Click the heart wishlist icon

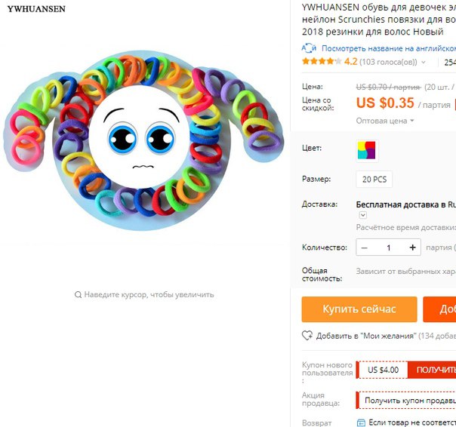click(307, 336)
